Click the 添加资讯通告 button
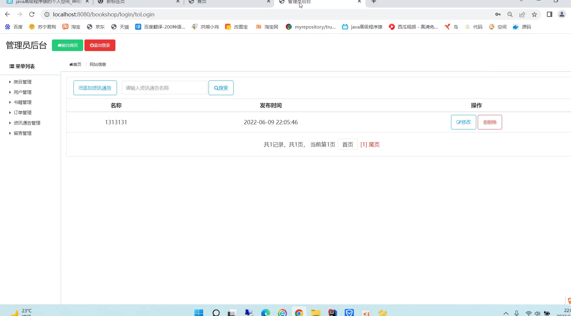571x316 pixels. pos(95,88)
